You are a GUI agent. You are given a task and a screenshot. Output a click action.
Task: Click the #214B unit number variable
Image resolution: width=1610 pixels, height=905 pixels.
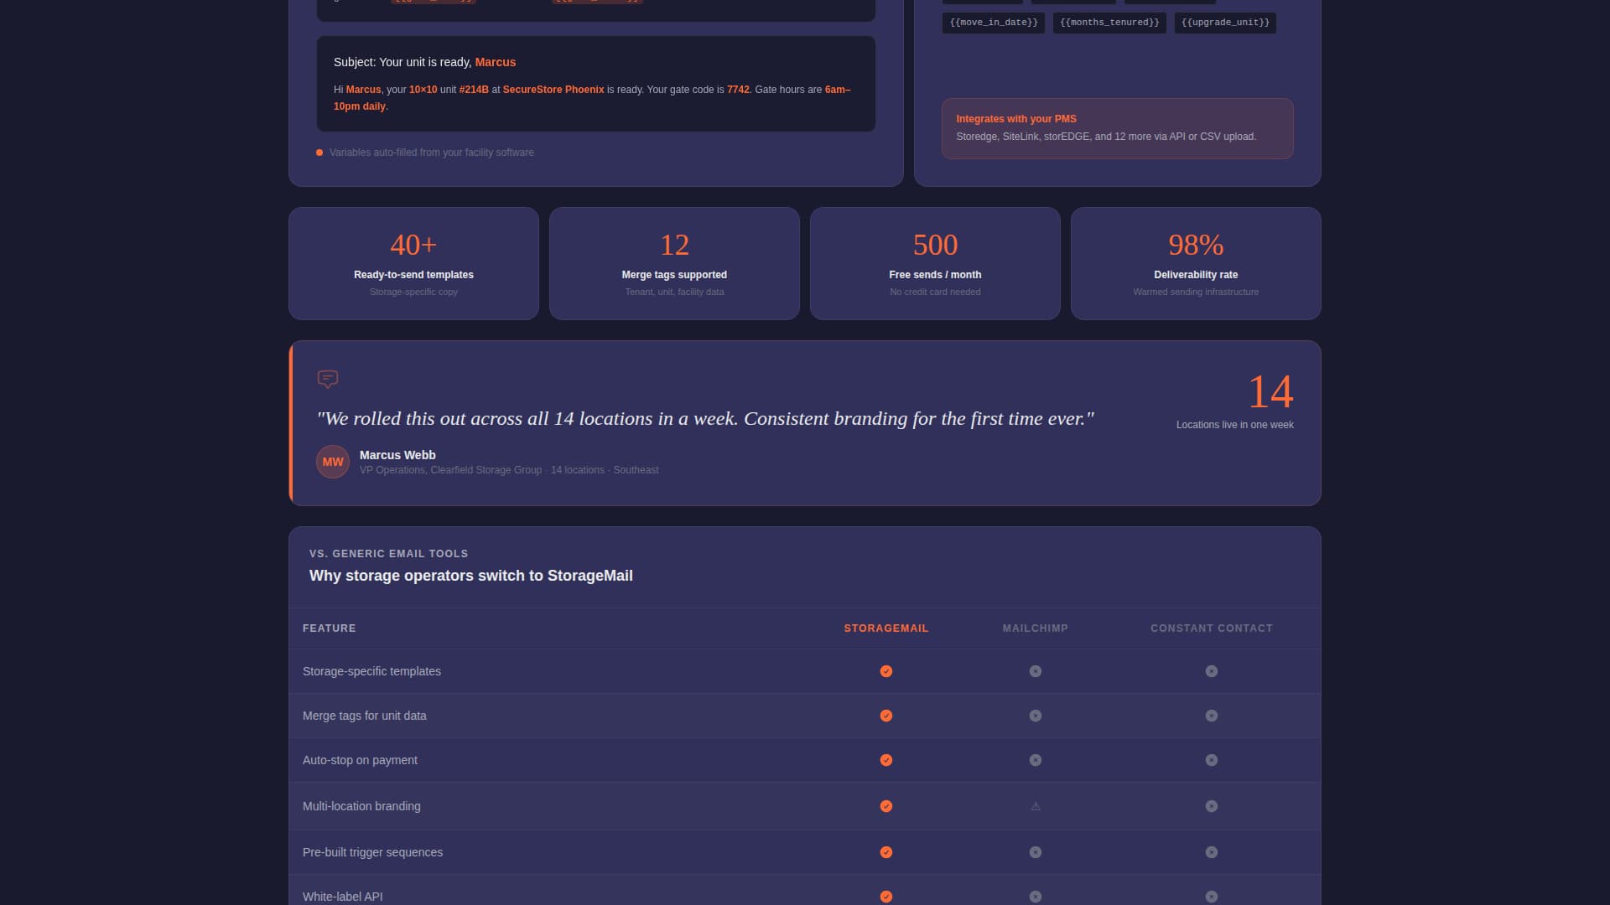[x=474, y=90]
